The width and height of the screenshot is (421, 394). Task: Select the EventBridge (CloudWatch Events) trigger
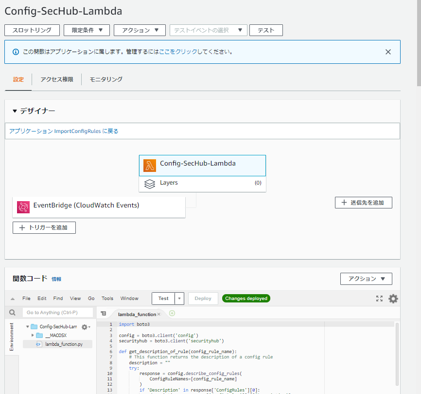pos(99,207)
